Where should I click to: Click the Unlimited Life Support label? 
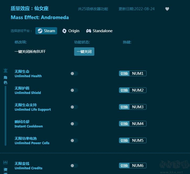pos(33,110)
